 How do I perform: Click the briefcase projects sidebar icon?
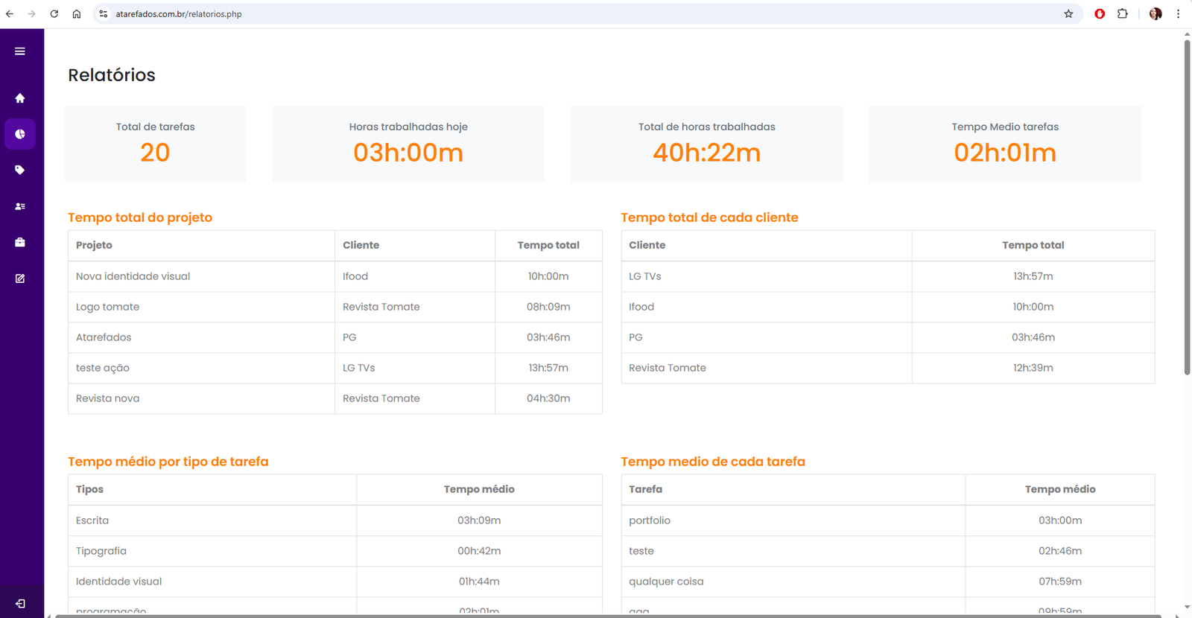click(20, 242)
